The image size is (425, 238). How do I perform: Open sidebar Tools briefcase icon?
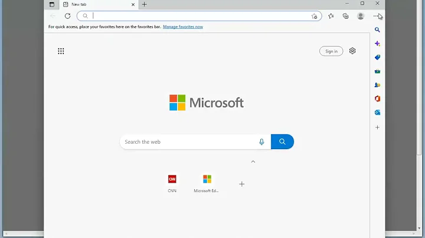click(377, 71)
